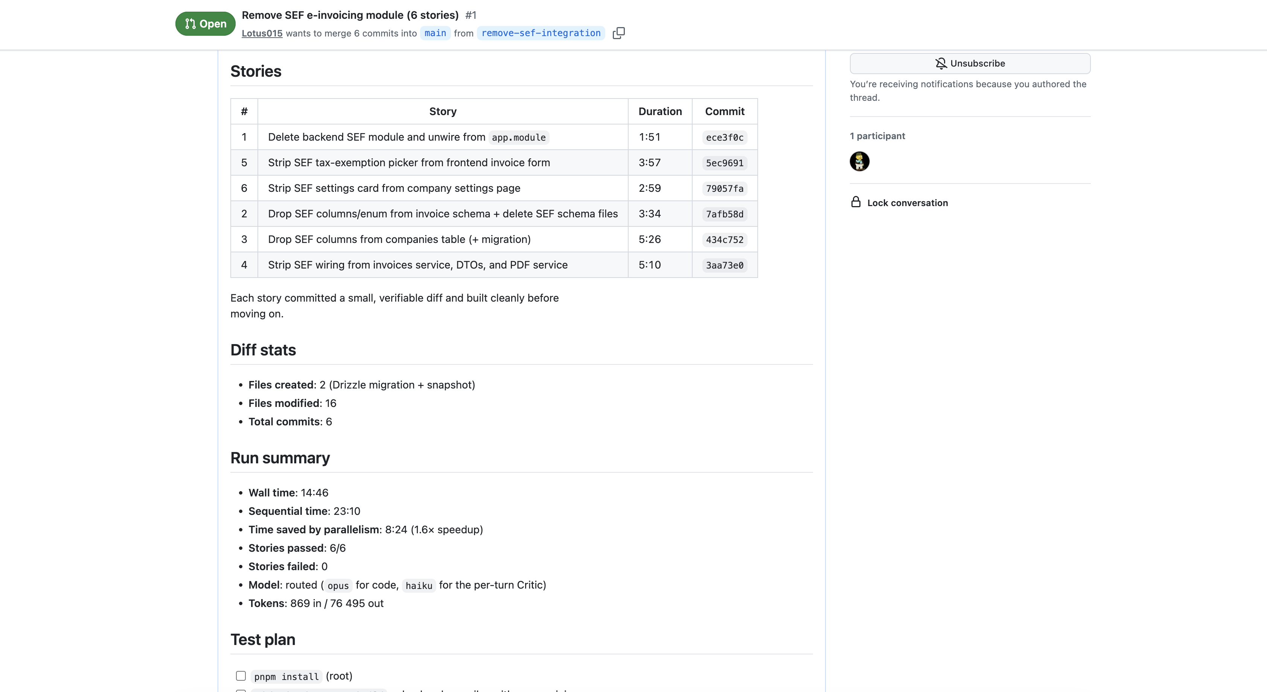Click the 'haiku' inline code in Model line
Image resolution: width=1267 pixels, height=692 pixels.
point(419,586)
